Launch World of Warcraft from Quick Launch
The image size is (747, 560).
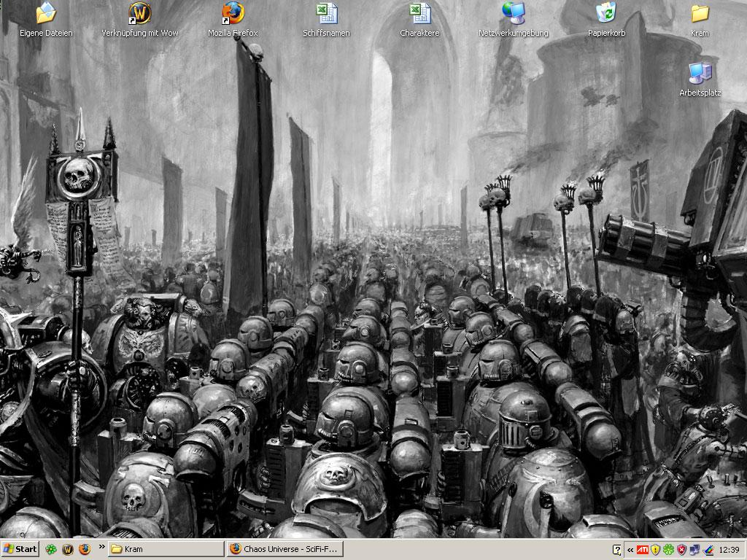tap(68, 549)
